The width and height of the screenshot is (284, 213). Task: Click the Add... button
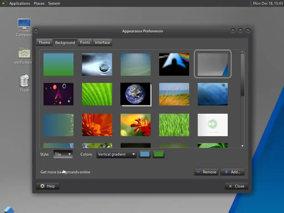tap(232, 172)
